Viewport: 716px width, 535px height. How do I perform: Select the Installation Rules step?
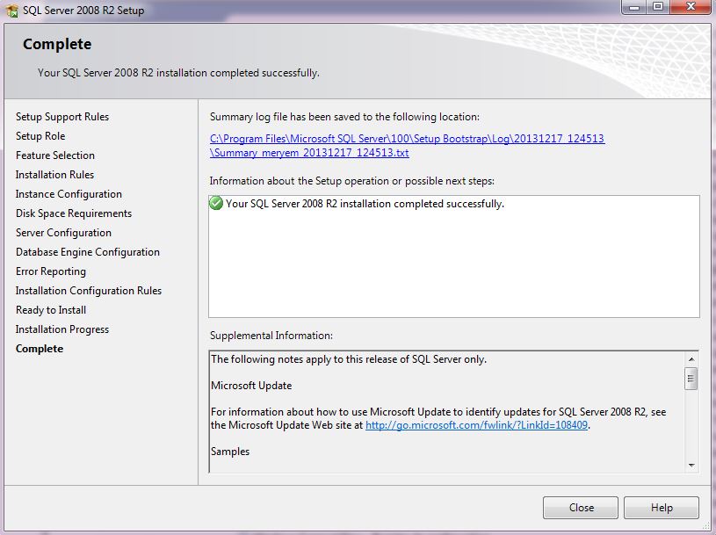54,174
